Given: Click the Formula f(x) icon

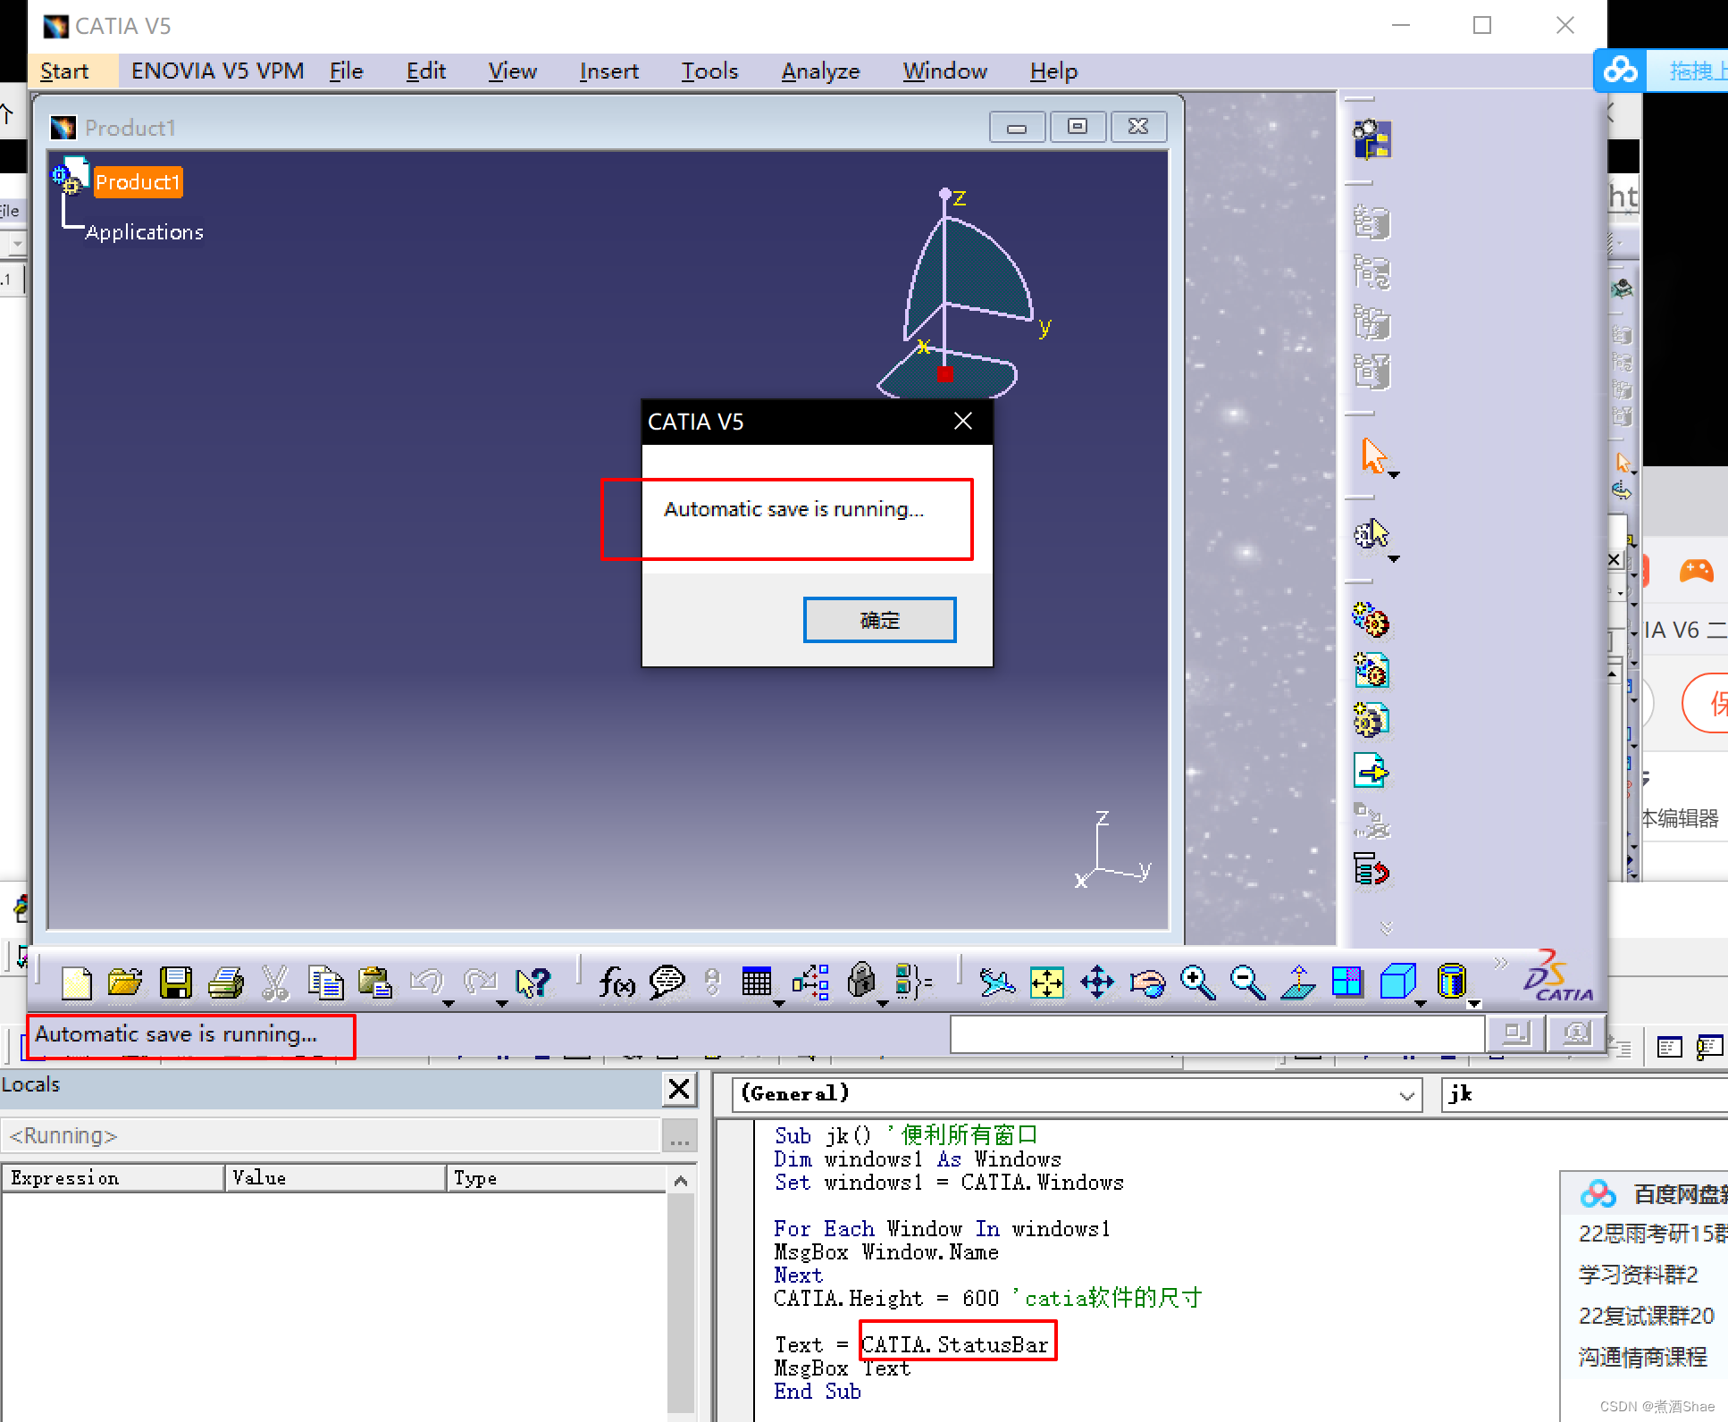Looking at the screenshot, I should [616, 983].
